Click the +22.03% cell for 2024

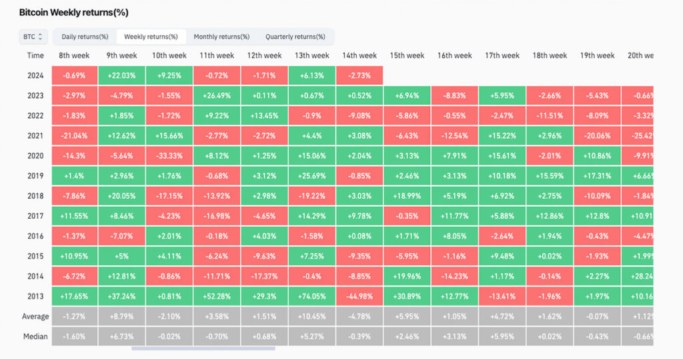click(x=122, y=76)
